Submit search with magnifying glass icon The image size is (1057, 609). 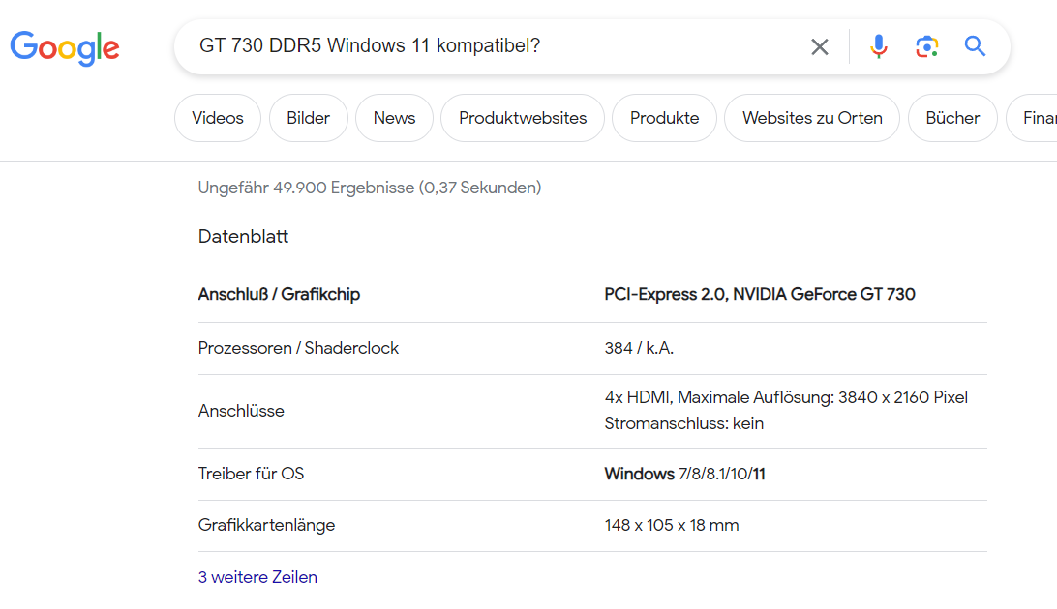click(975, 45)
